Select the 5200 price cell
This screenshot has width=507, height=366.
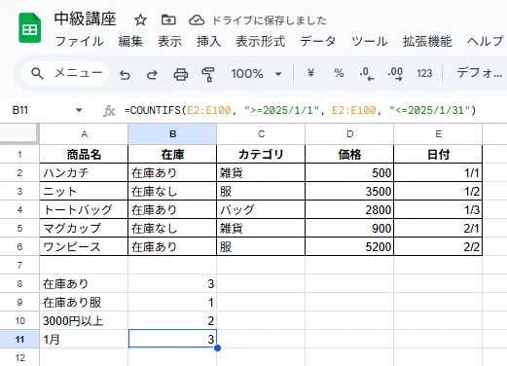click(349, 246)
